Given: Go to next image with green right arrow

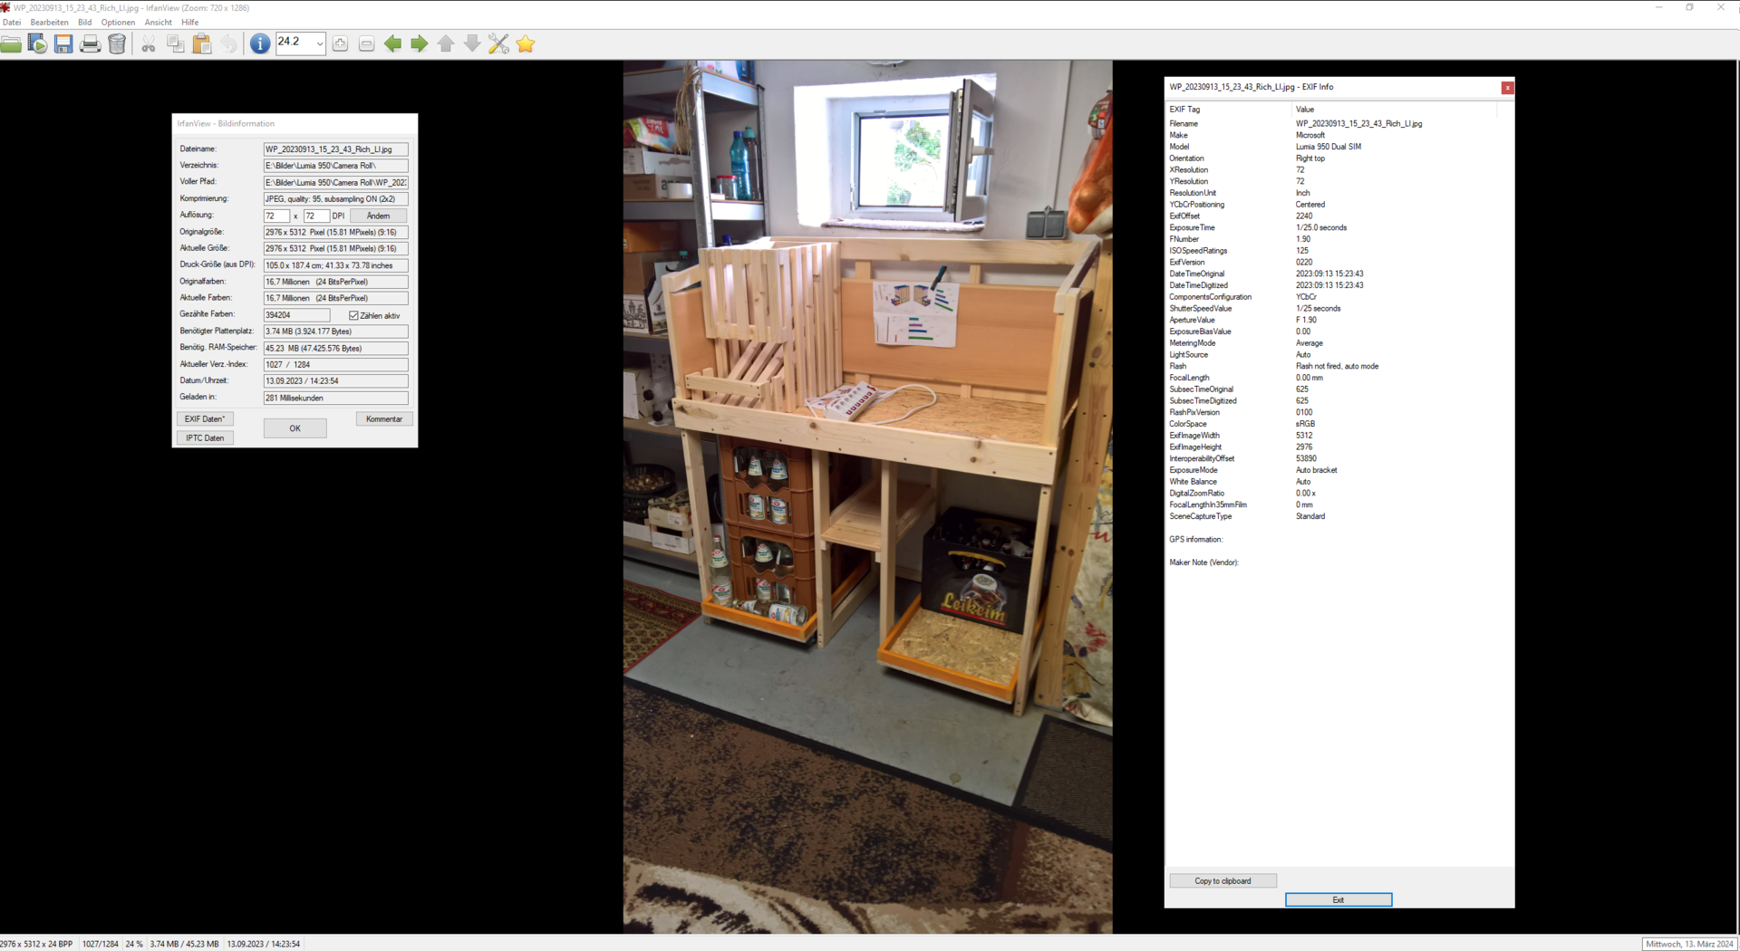Looking at the screenshot, I should click(x=419, y=43).
